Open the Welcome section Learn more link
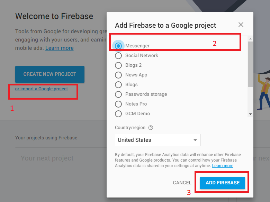This screenshot has width=270, height=202. (59, 48)
